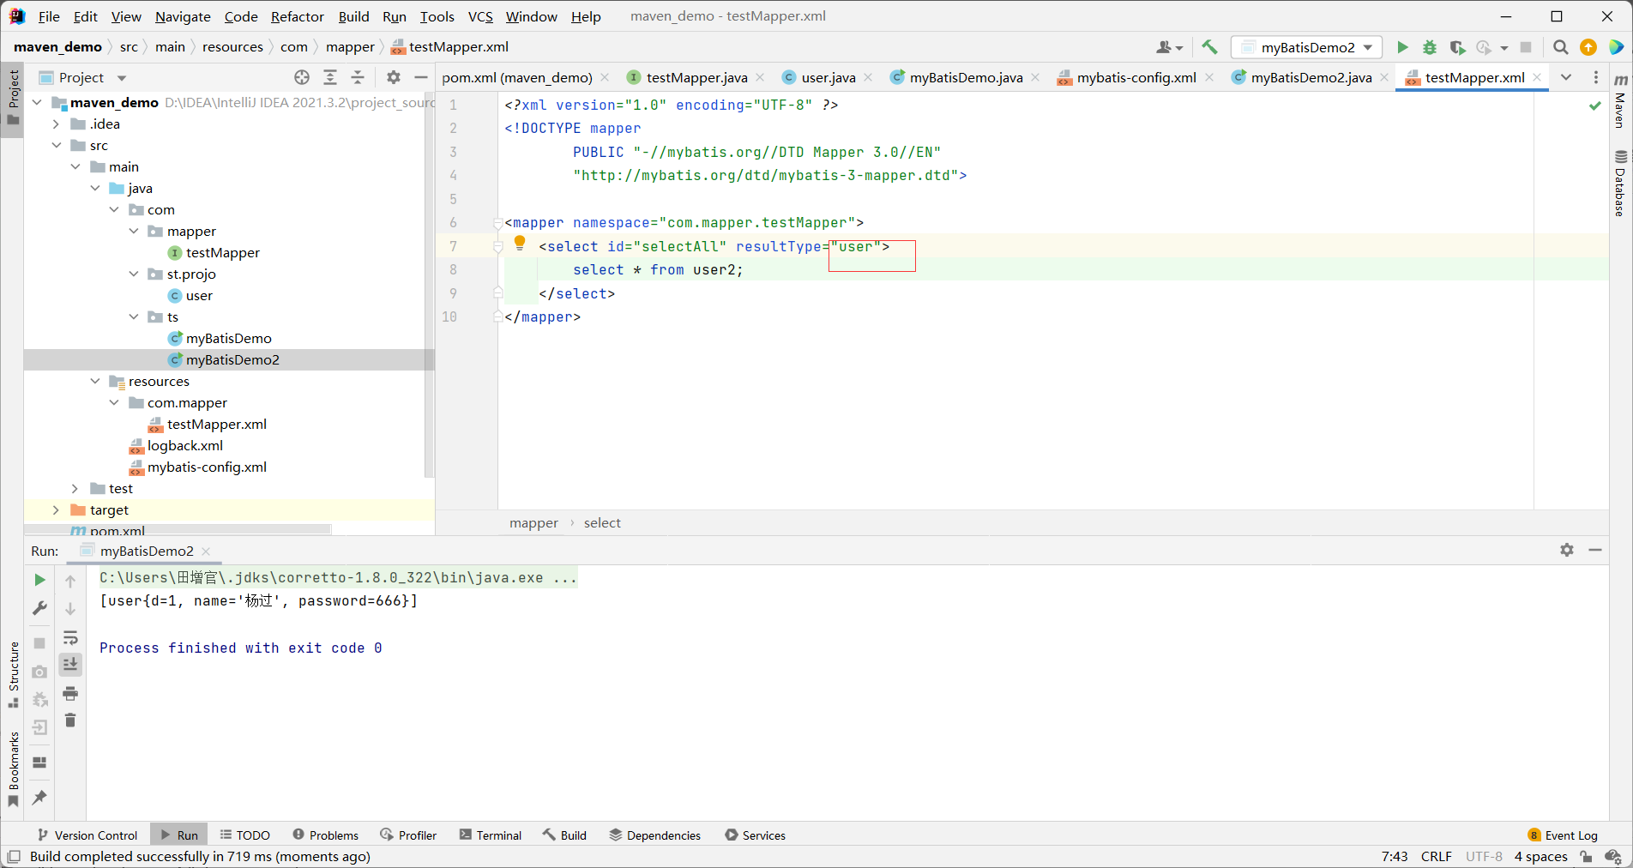The image size is (1633, 868).
Task: Open the user account icon dropdown
Action: pyautogui.click(x=1170, y=47)
